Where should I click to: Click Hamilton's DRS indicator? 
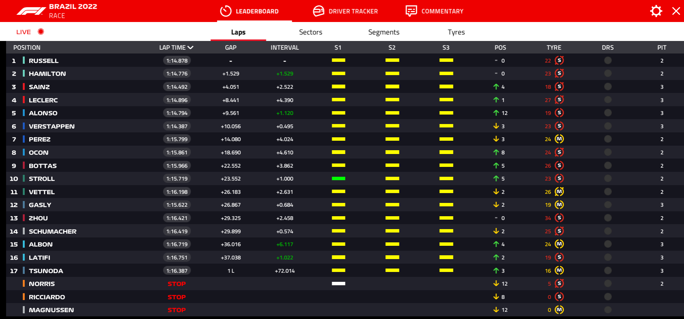608,73
